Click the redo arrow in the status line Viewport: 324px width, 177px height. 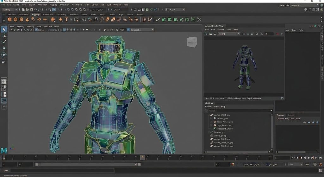tap(39, 9)
